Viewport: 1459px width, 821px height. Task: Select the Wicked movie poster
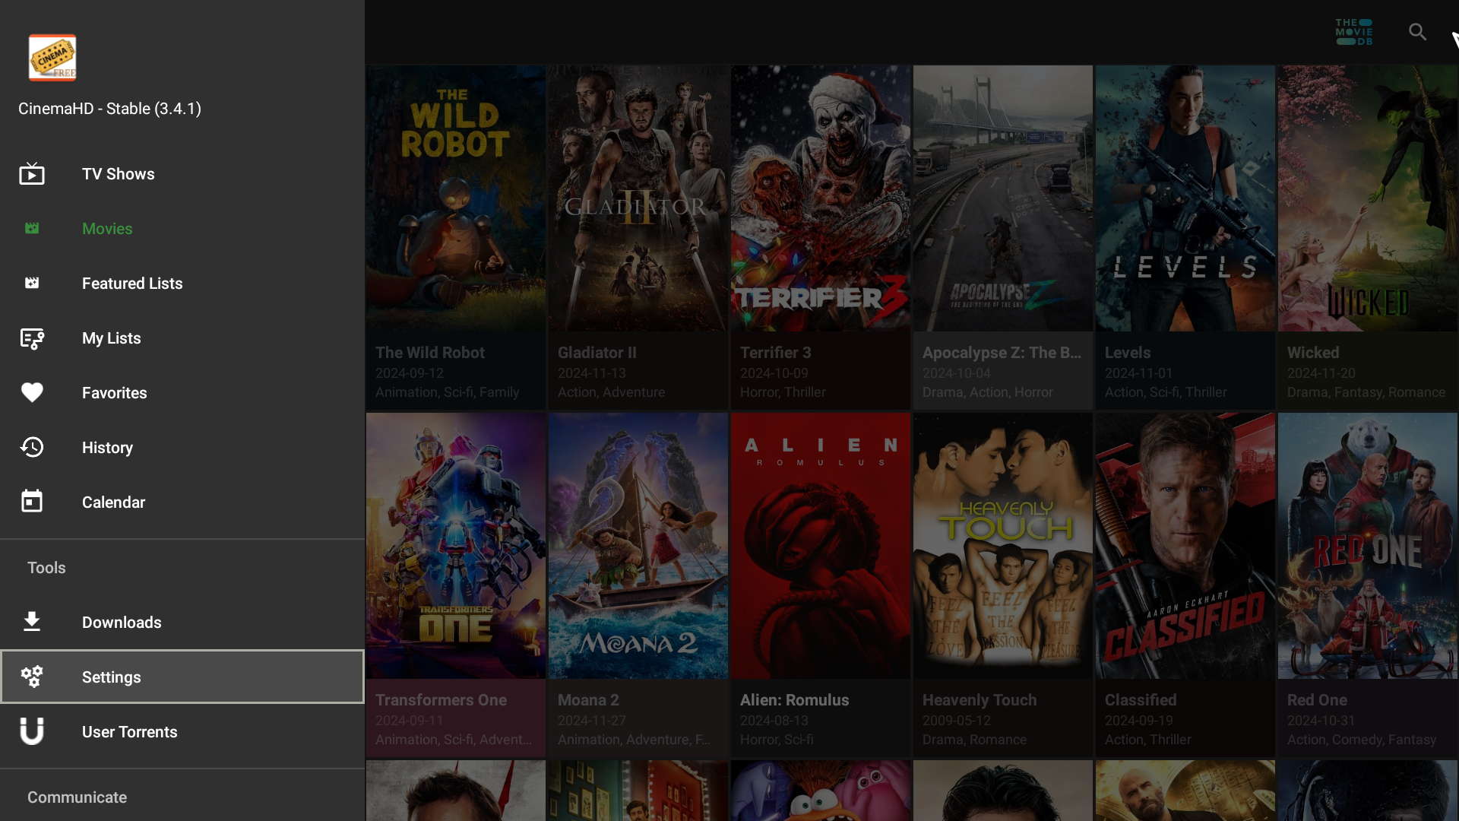[1368, 198]
